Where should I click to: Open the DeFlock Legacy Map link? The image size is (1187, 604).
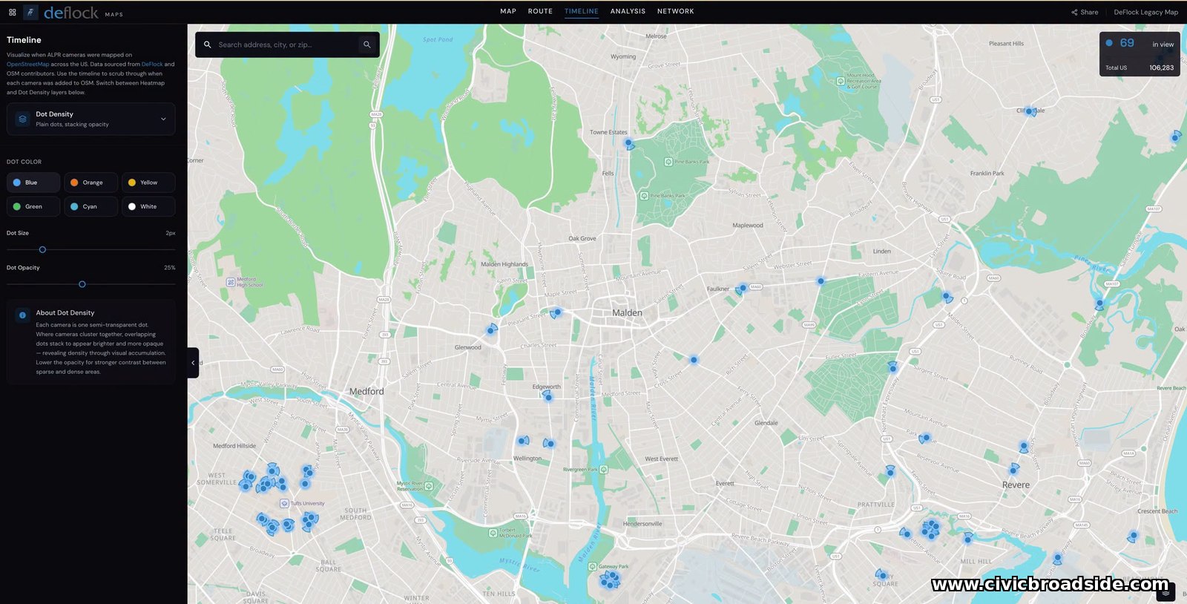[1145, 13]
